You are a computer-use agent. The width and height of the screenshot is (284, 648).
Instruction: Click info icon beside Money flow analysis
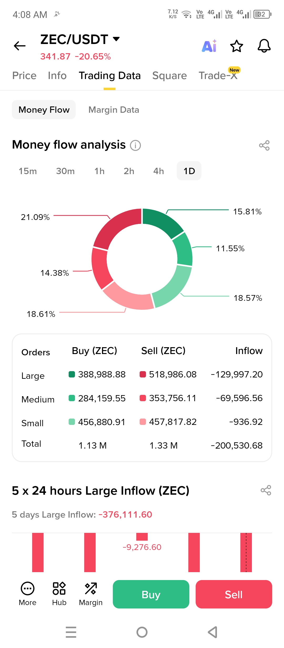pos(135,145)
